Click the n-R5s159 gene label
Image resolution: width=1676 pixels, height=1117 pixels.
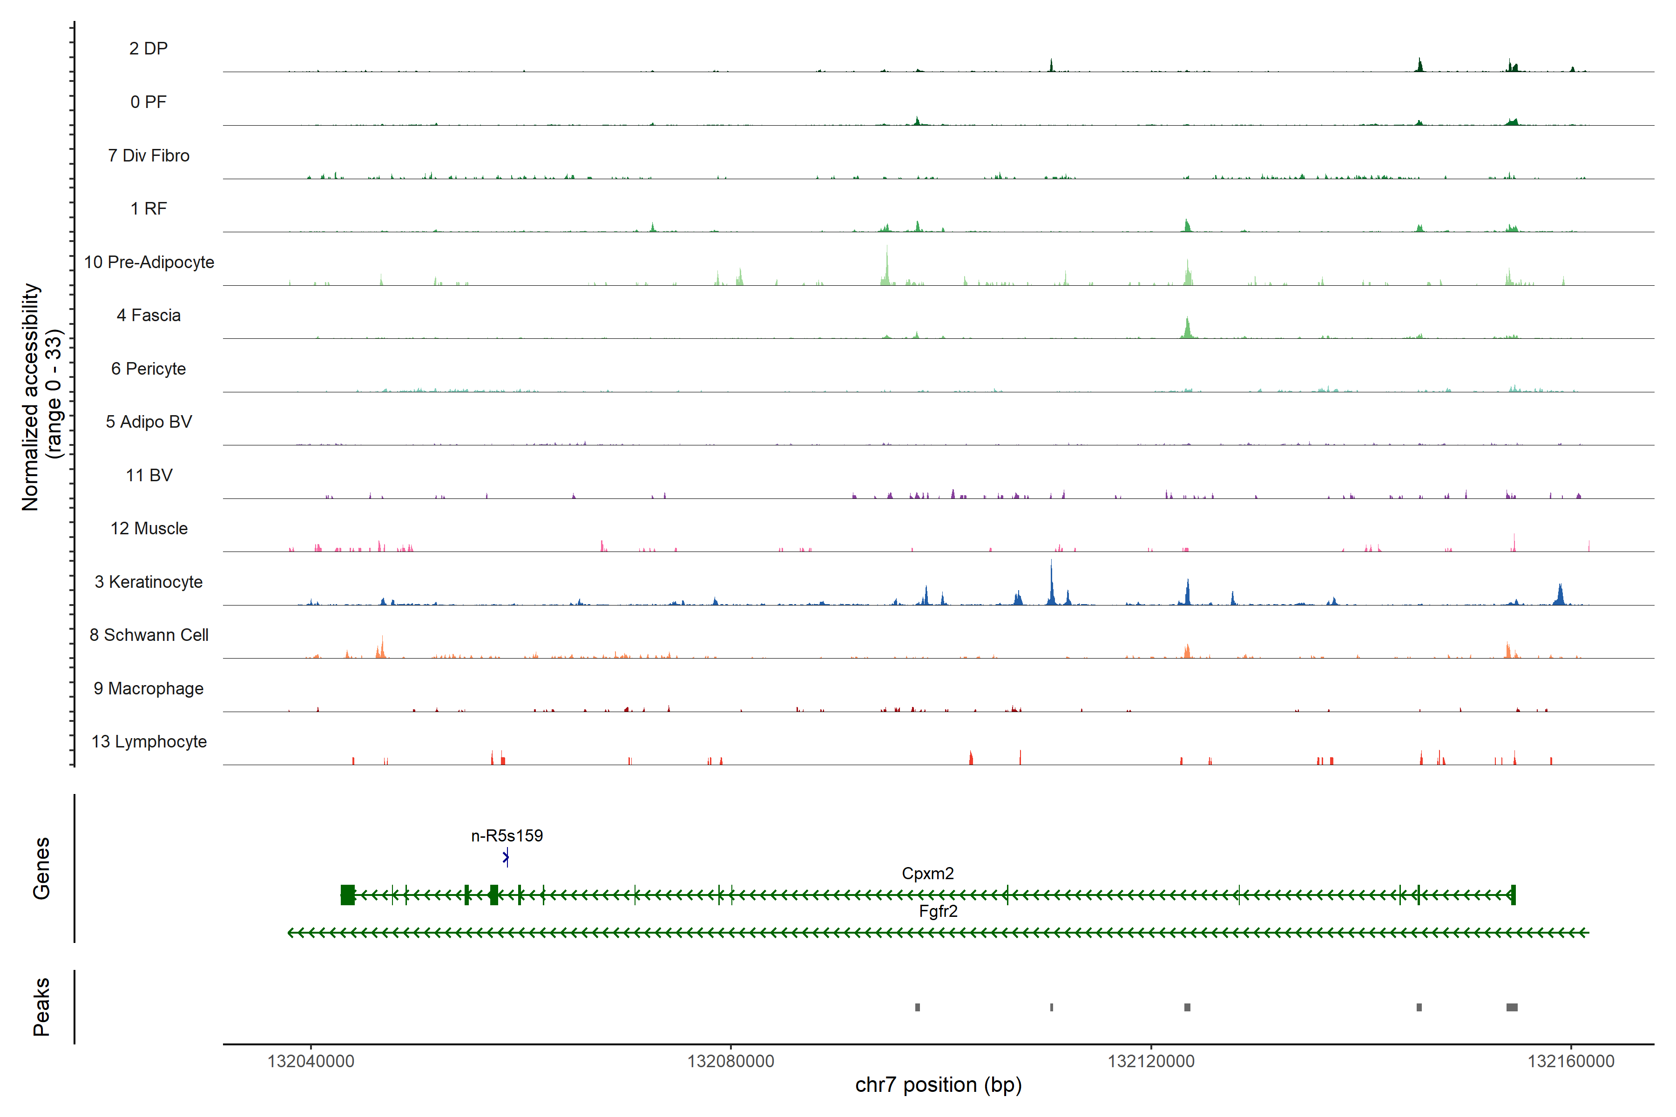coord(507,835)
